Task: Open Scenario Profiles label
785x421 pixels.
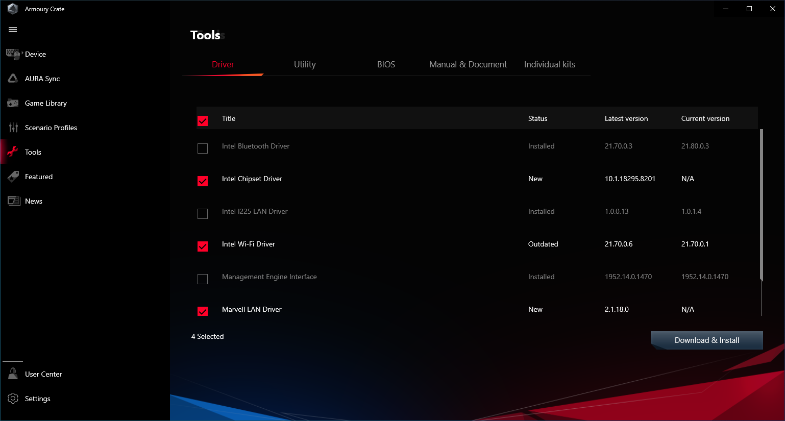Action: 51,128
